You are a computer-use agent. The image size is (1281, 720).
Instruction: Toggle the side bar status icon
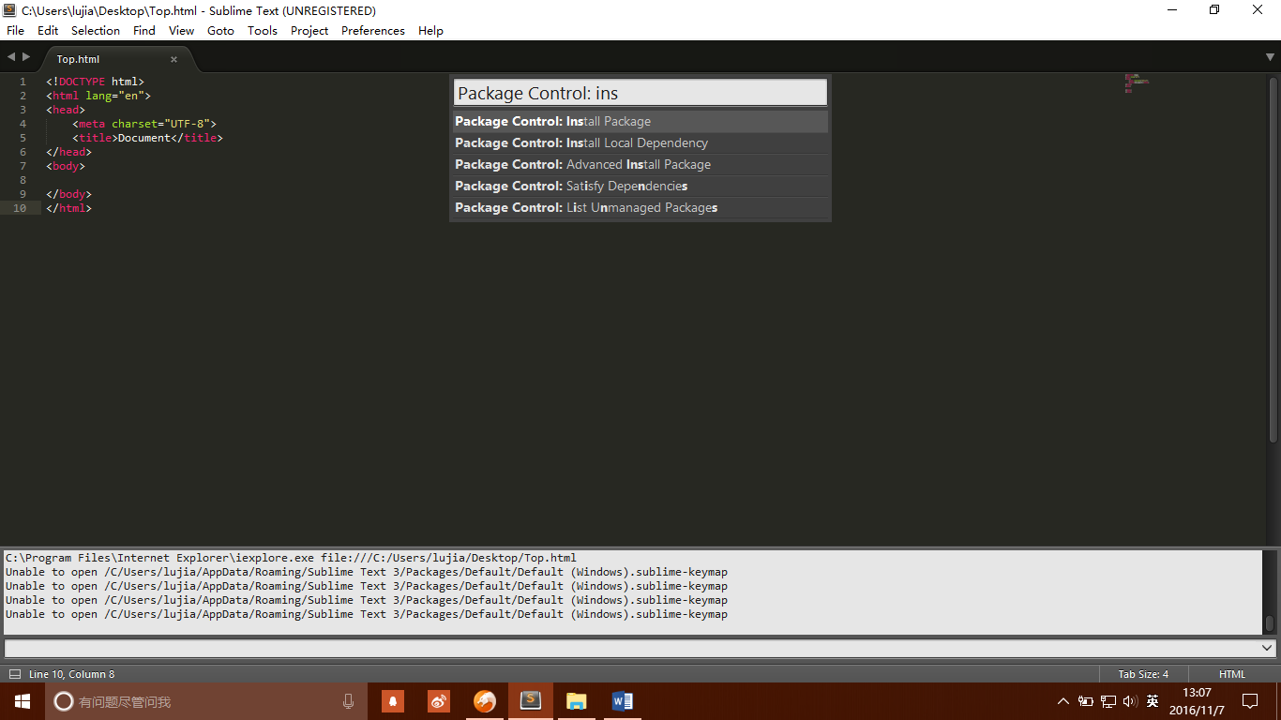14,674
